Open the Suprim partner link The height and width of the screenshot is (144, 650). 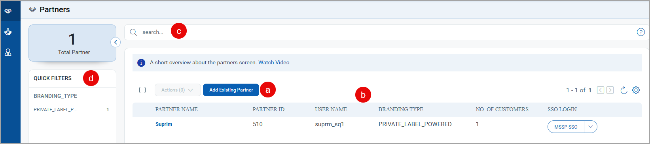[x=164, y=124]
